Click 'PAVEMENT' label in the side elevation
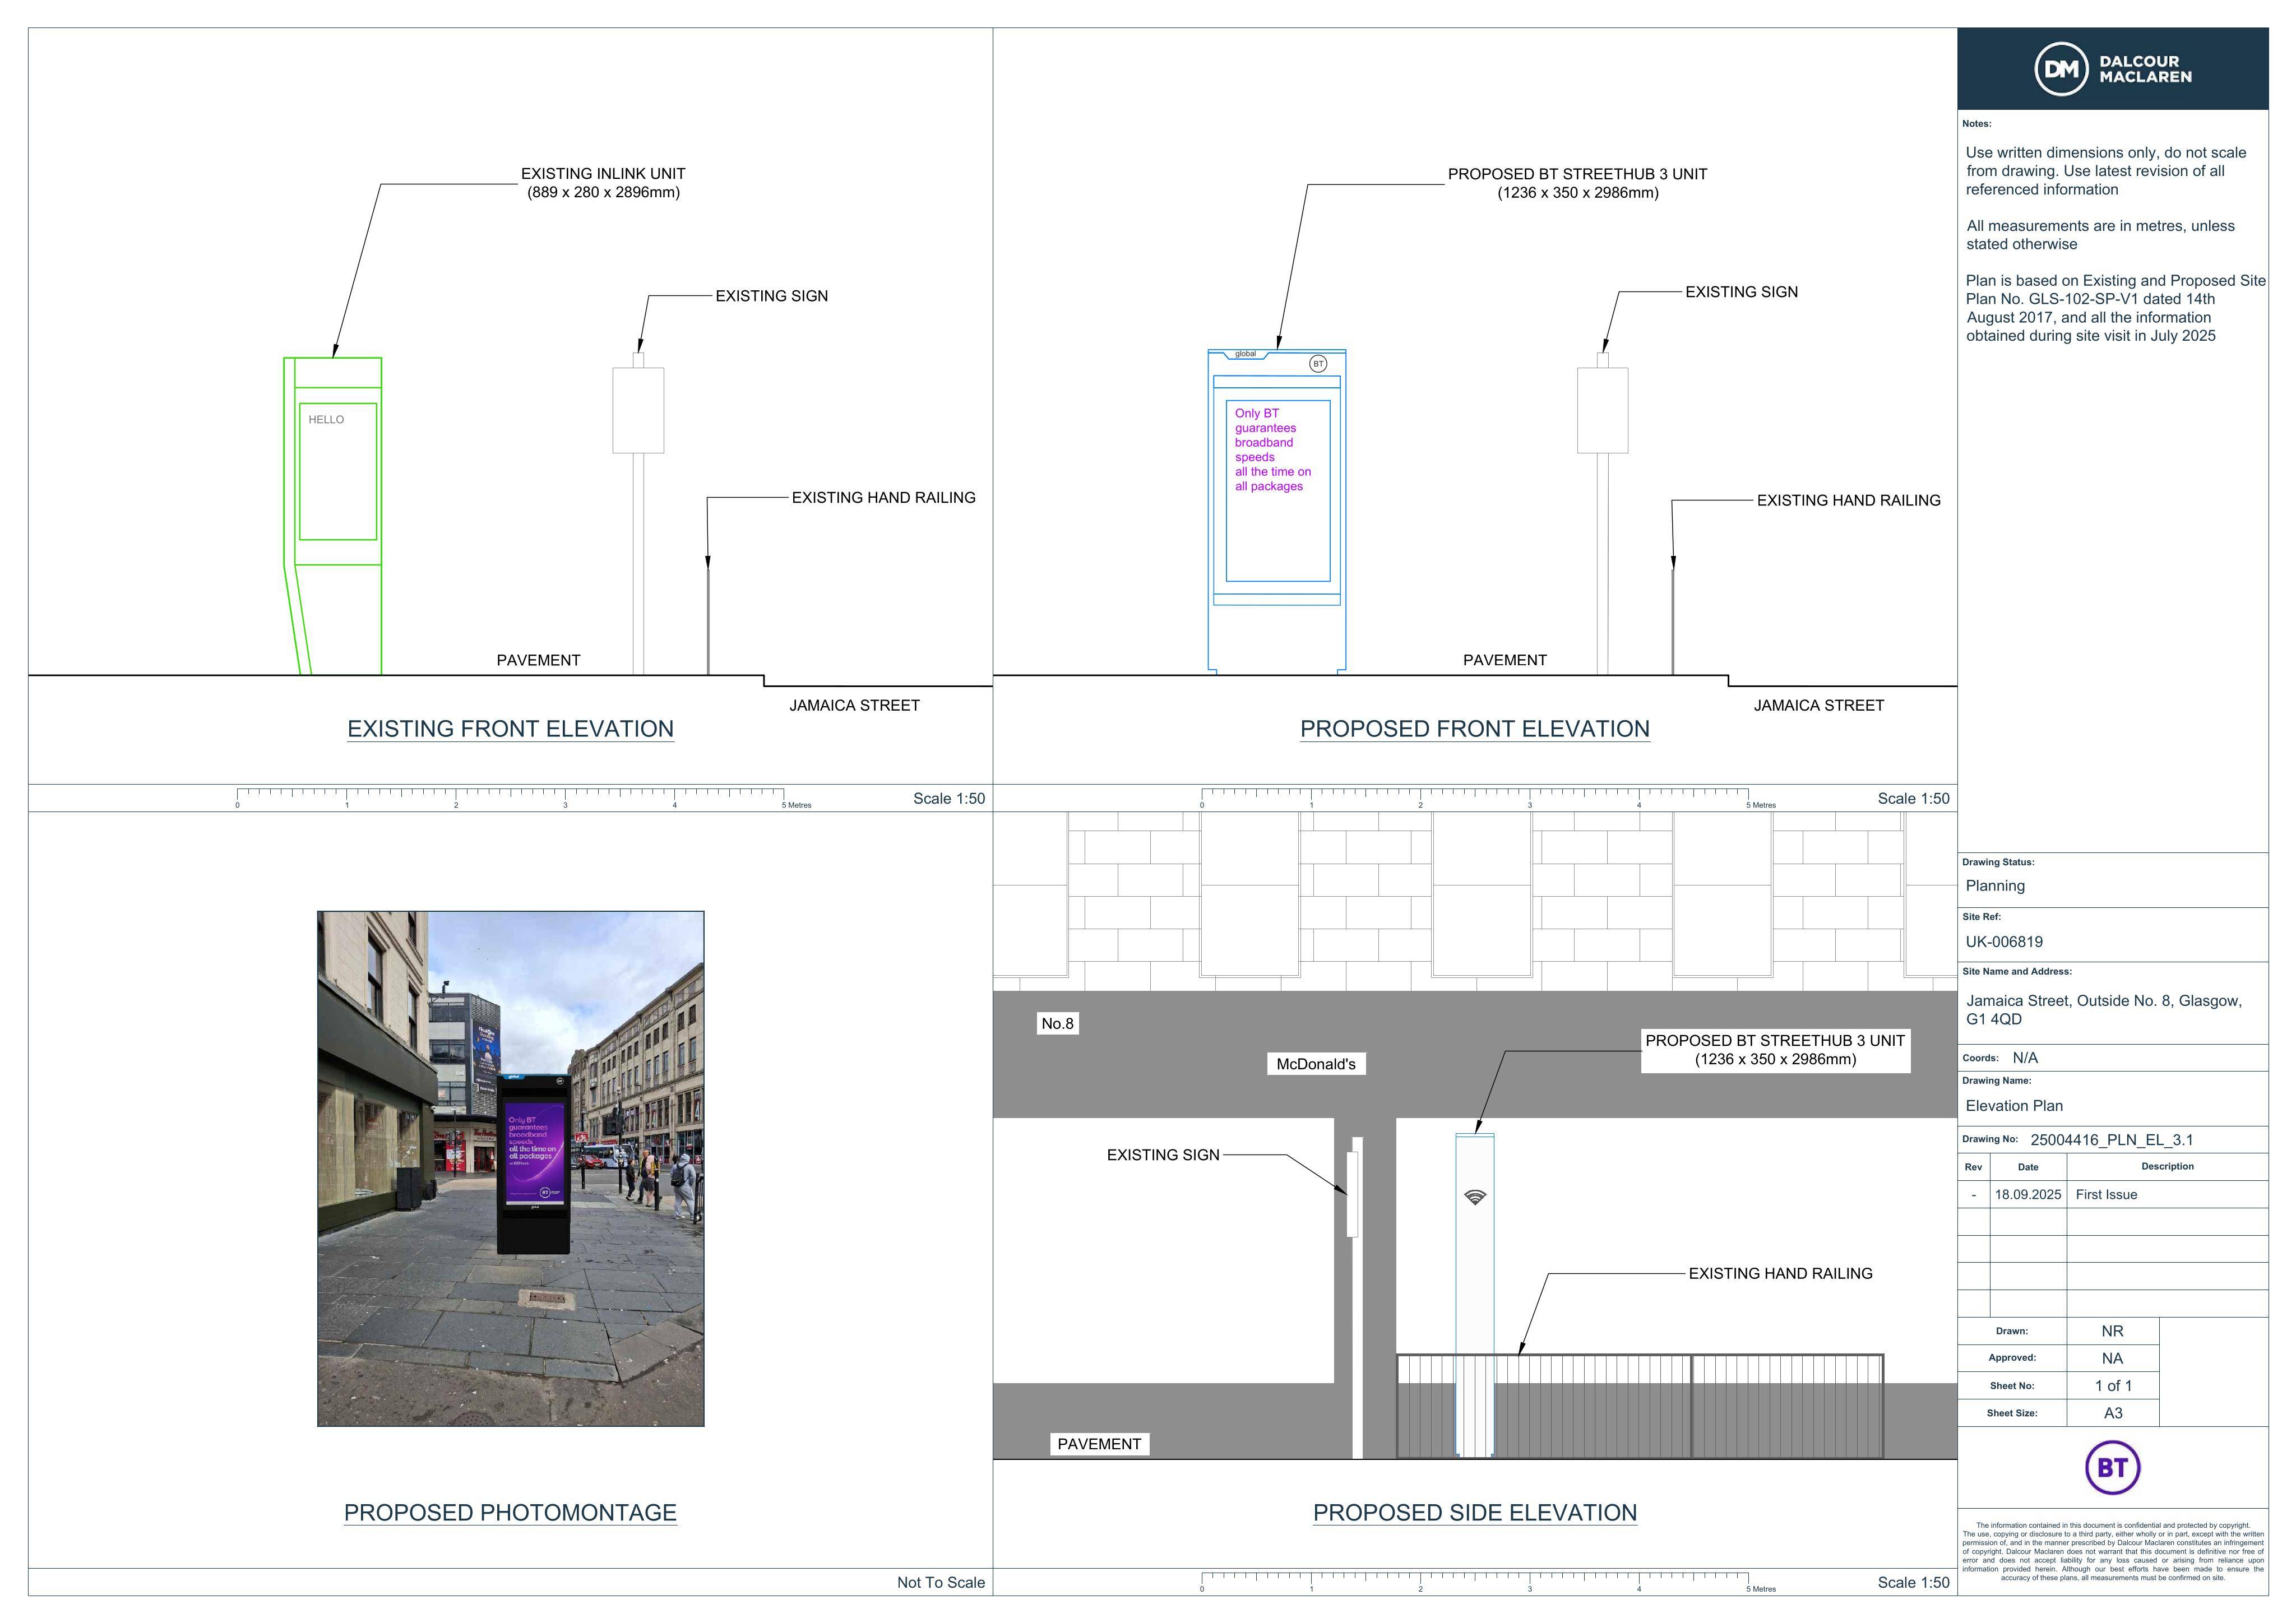Viewport: 2296px width, 1623px height. click(x=1099, y=1444)
